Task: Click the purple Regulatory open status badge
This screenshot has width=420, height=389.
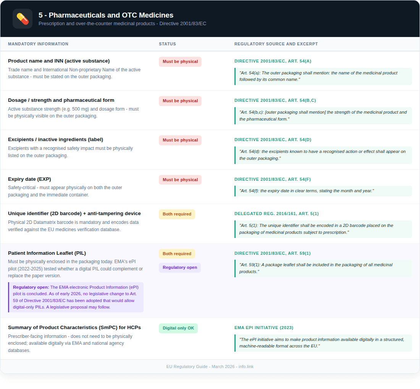Action: [x=179, y=267]
